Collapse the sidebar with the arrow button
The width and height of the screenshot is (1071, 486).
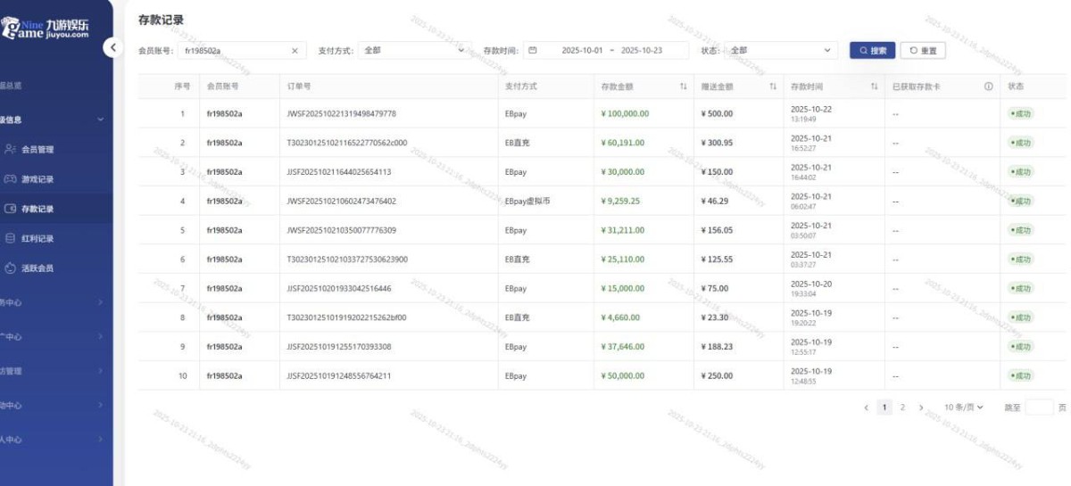(x=112, y=48)
